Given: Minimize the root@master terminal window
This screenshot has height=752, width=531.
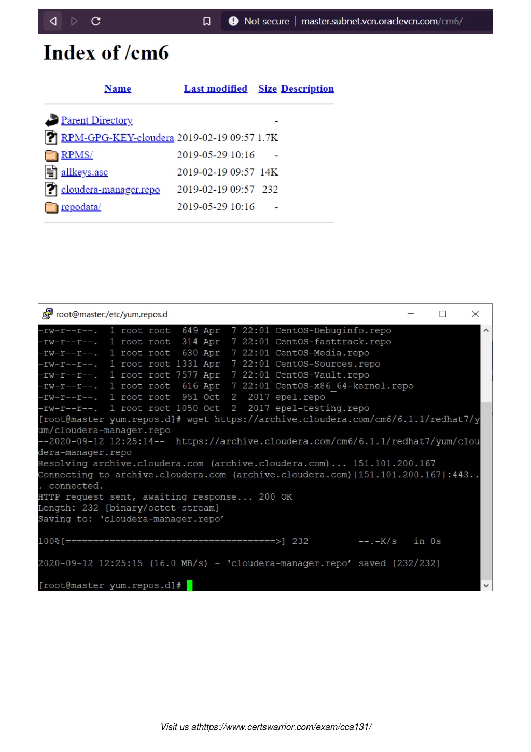Looking at the screenshot, I should pos(411,314).
